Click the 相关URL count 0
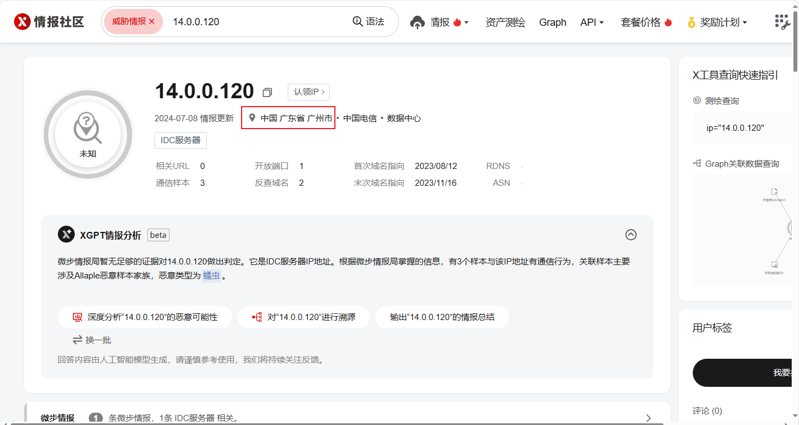This screenshot has height=425, width=799. pyautogui.click(x=202, y=166)
